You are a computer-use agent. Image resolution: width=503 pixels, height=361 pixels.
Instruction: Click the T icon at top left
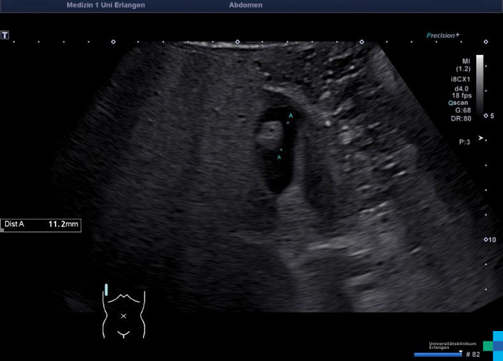click(5, 34)
